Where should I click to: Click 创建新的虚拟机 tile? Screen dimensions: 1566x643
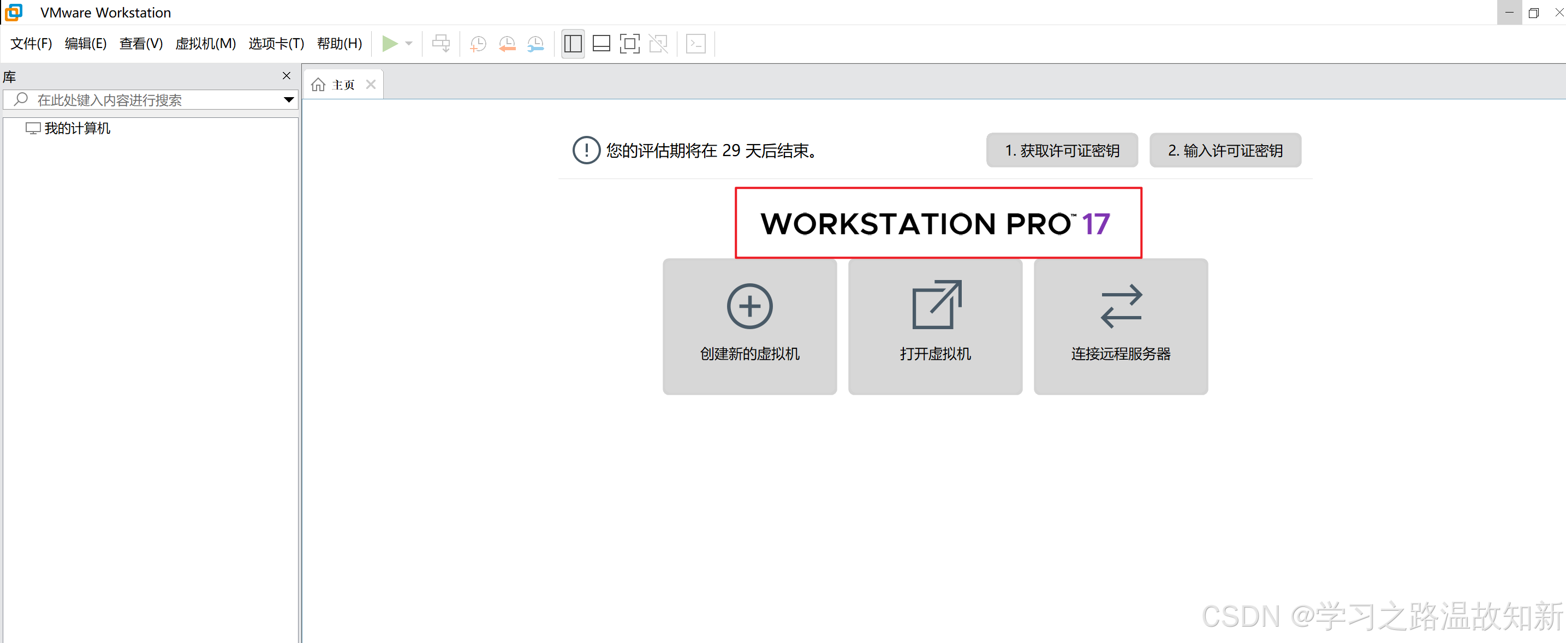coord(749,326)
